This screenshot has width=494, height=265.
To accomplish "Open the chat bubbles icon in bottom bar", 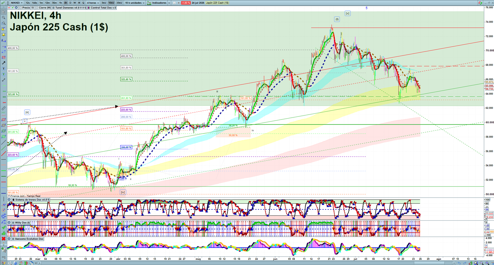I will pos(15,263).
